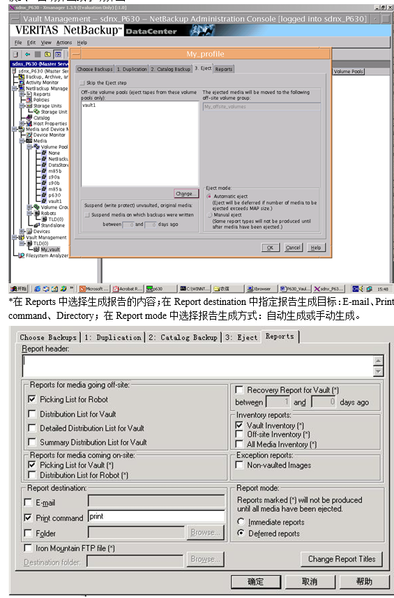Check Distribution List for Vault
Screen dimensions: 394x598
(32, 414)
